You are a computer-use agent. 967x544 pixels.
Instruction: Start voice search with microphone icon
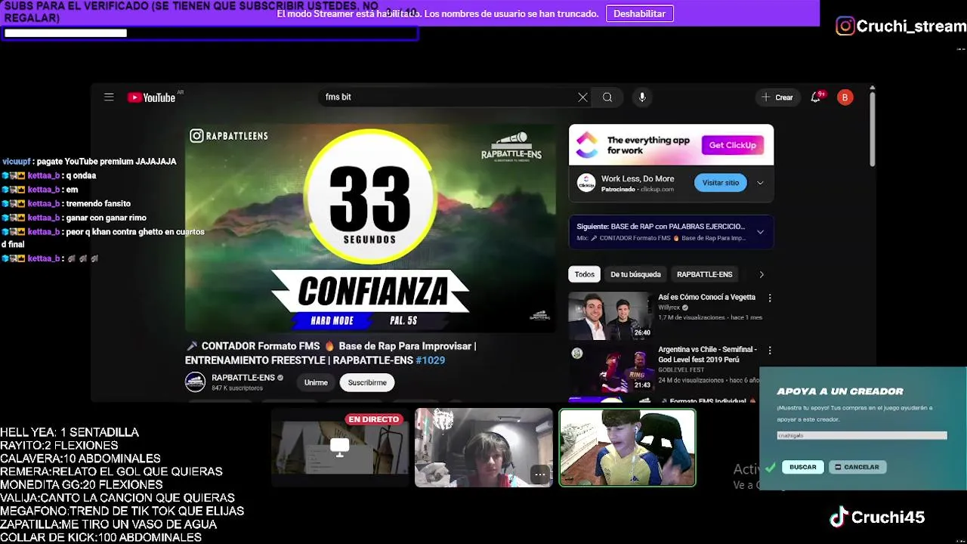642,97
